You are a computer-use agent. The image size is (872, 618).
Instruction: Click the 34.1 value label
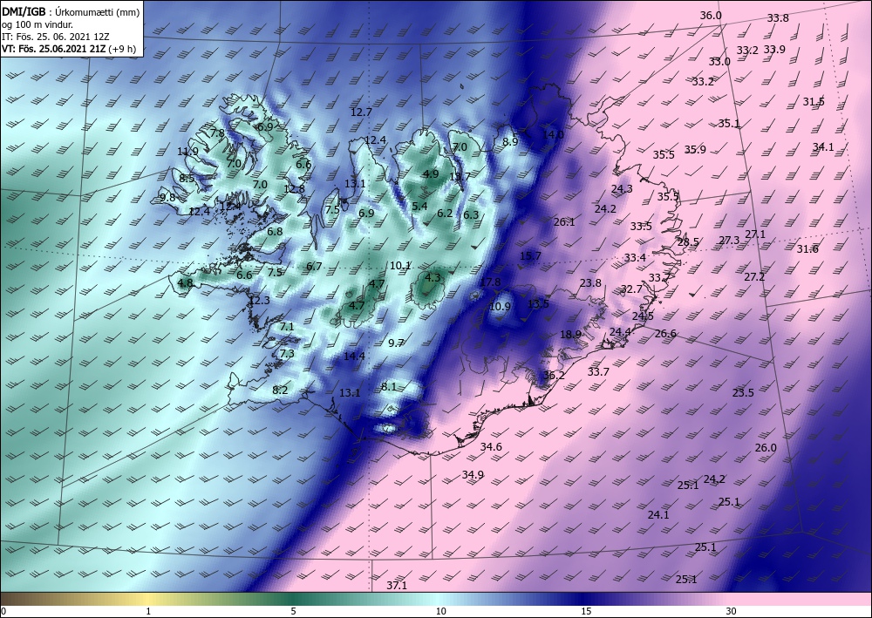coord(823,147)
